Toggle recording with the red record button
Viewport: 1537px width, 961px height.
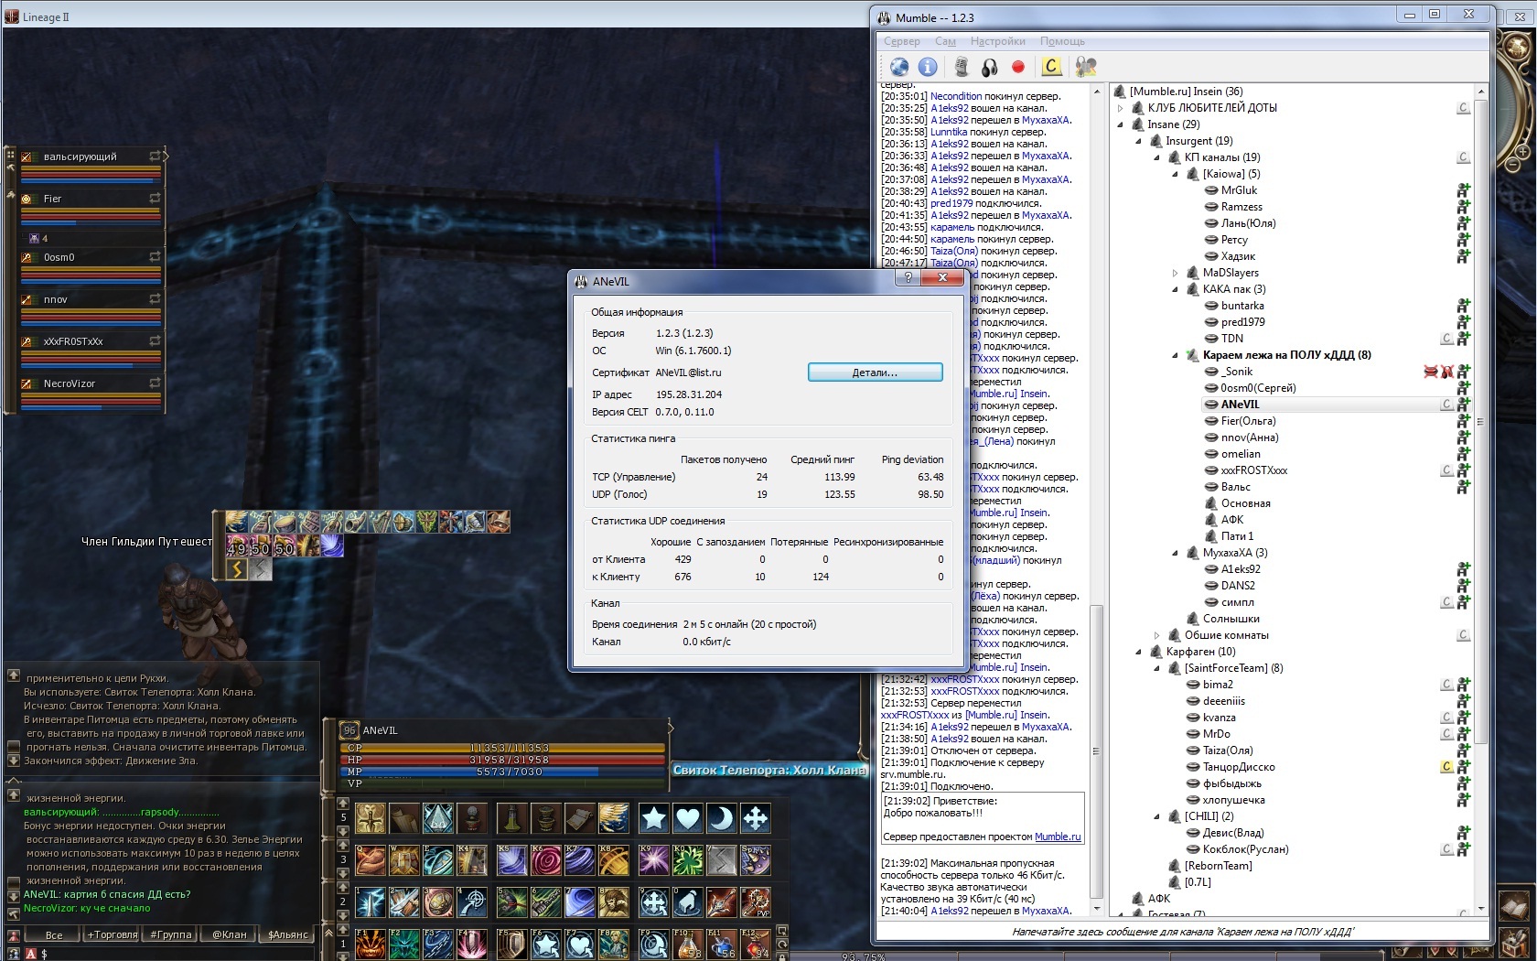1017,67
